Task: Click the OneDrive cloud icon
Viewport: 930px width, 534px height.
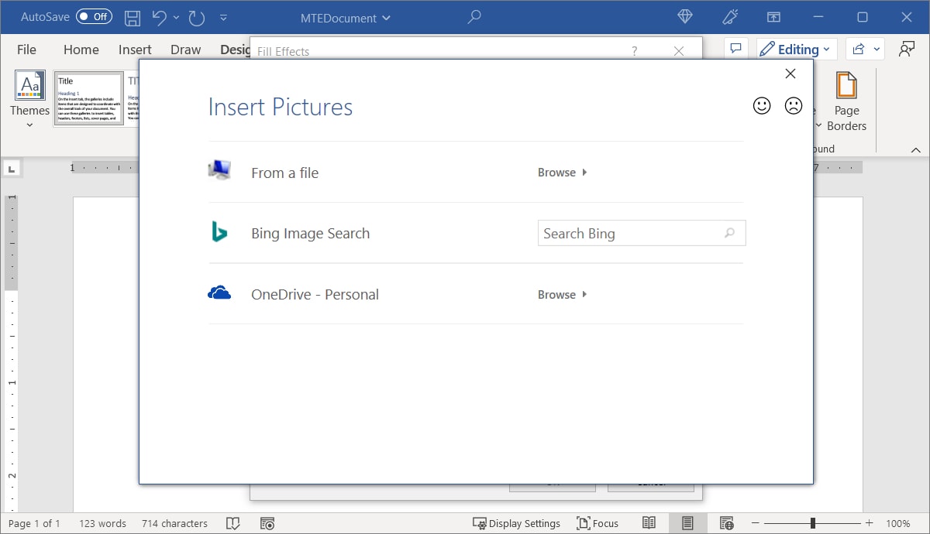Action: click(x=220, y=292)
